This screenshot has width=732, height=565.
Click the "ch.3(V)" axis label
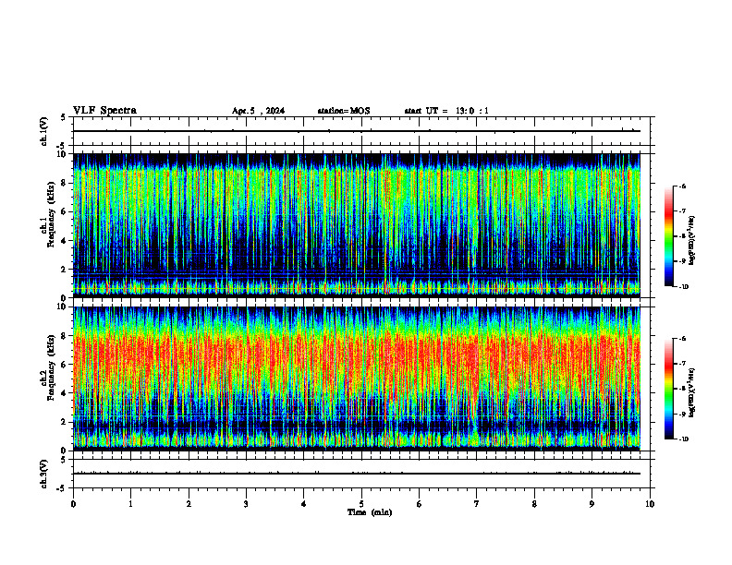(44, 474)
